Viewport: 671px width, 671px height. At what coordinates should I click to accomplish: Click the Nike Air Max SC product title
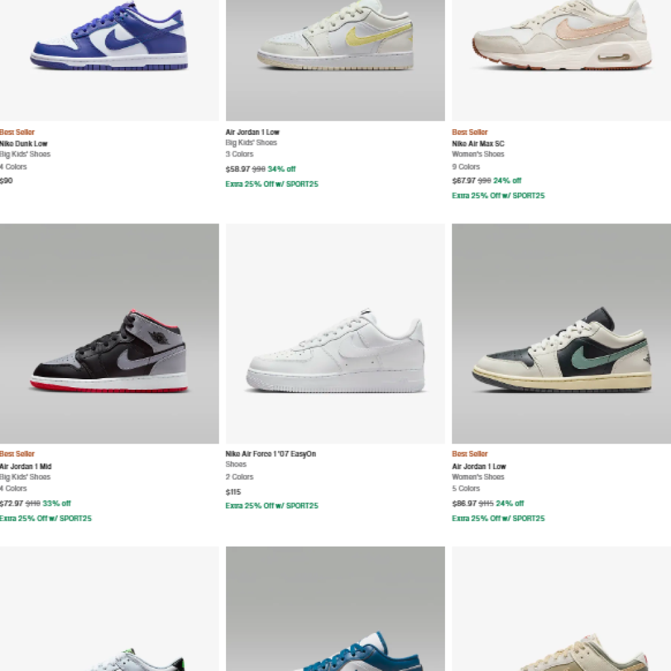click(x=478, y=144)
